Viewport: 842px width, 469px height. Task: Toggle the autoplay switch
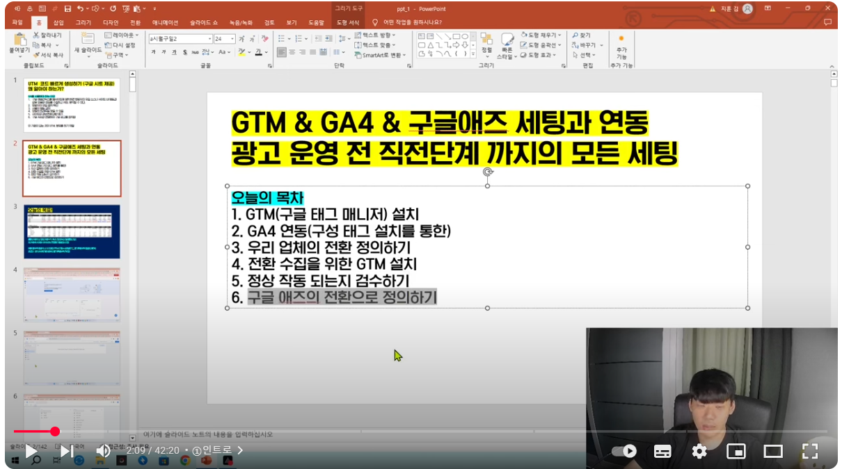click(x=624, y=451)
